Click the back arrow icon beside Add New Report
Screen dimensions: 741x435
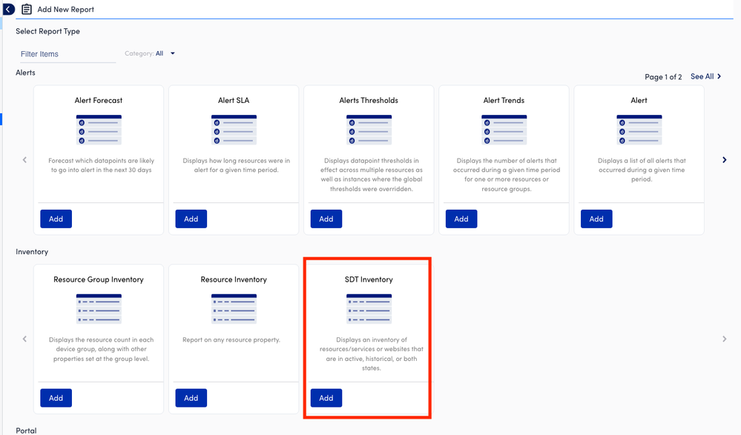point(8,10)
